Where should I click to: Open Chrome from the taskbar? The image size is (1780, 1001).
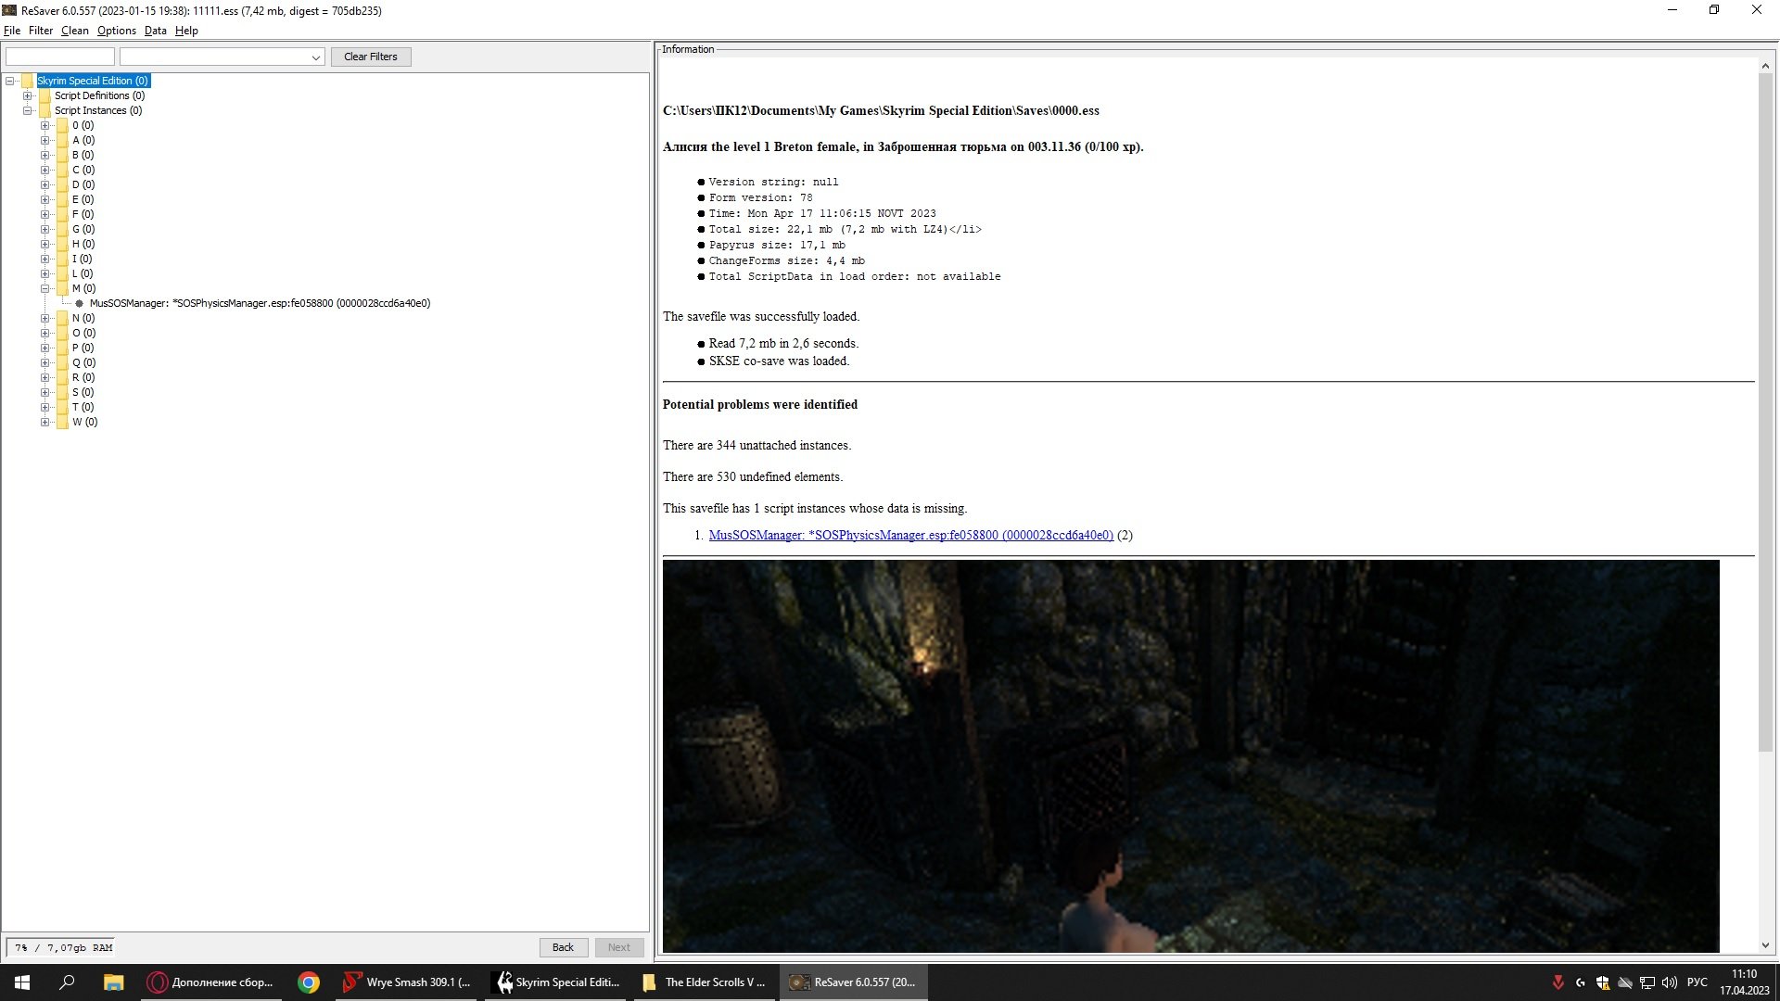tap(309, 982)
